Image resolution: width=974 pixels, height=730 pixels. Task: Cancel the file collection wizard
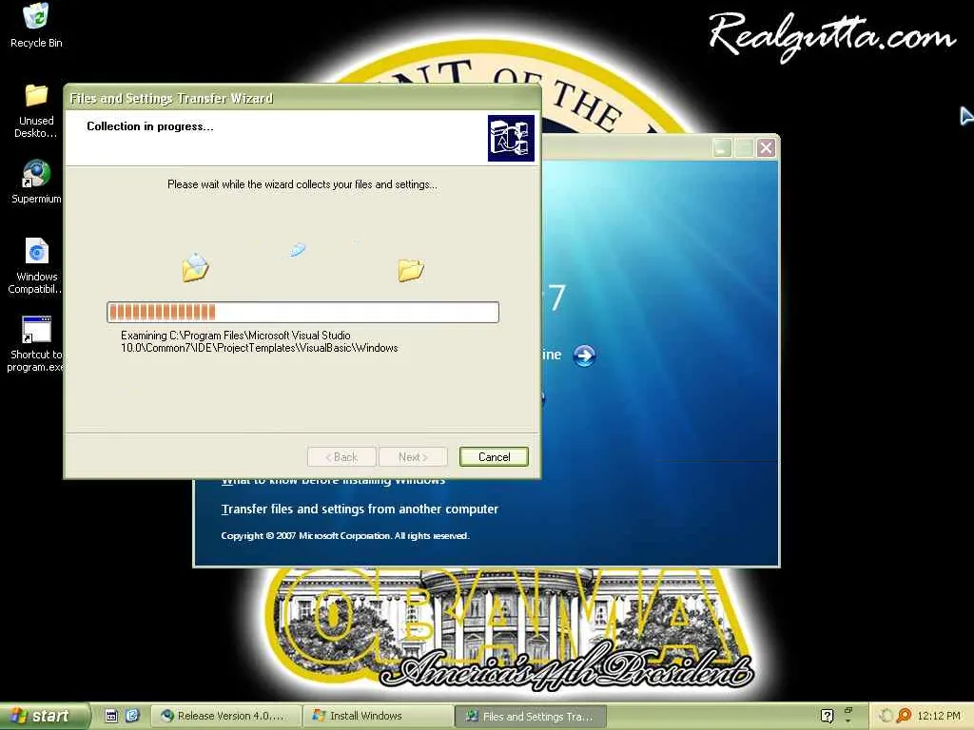click(x=494, y=457)
